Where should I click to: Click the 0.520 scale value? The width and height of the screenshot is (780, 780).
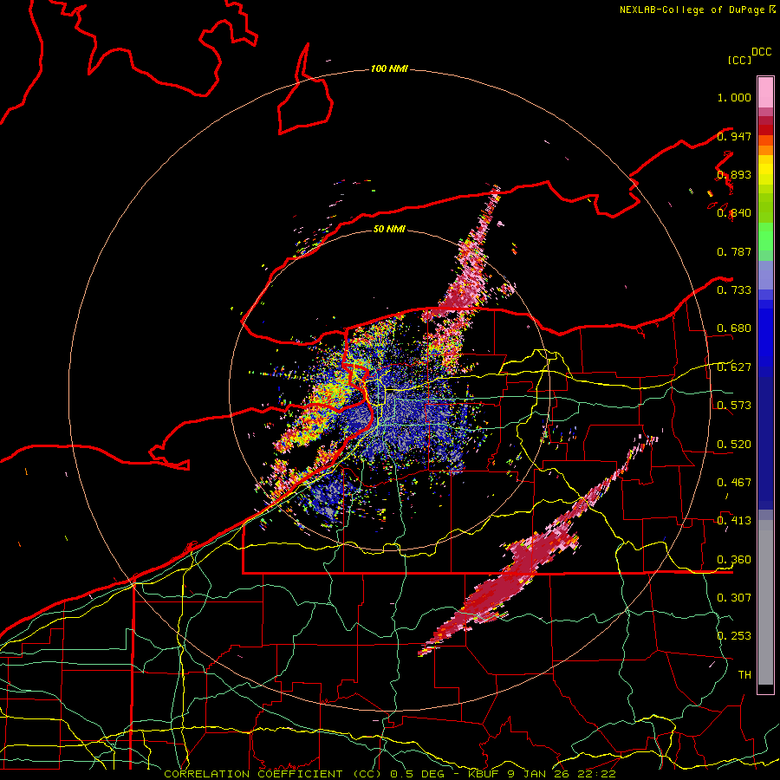734,444
